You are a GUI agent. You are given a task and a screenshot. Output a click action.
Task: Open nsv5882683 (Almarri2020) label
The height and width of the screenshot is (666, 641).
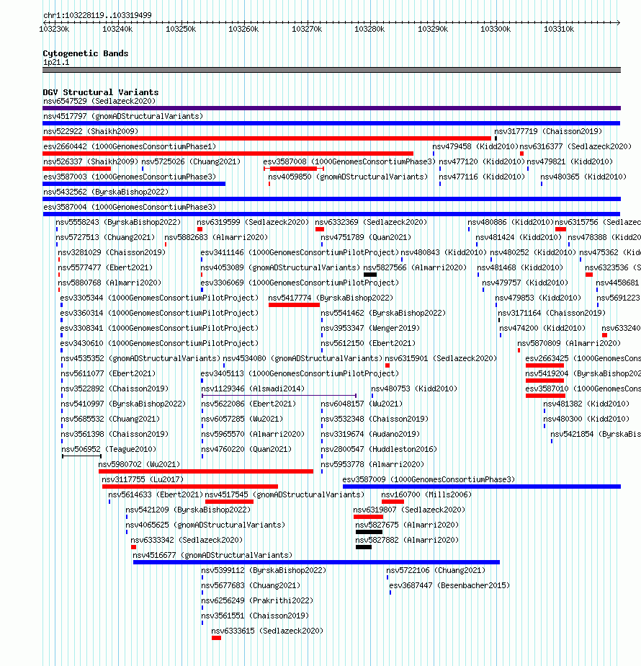pyautogui.click(x=216, y=237)
